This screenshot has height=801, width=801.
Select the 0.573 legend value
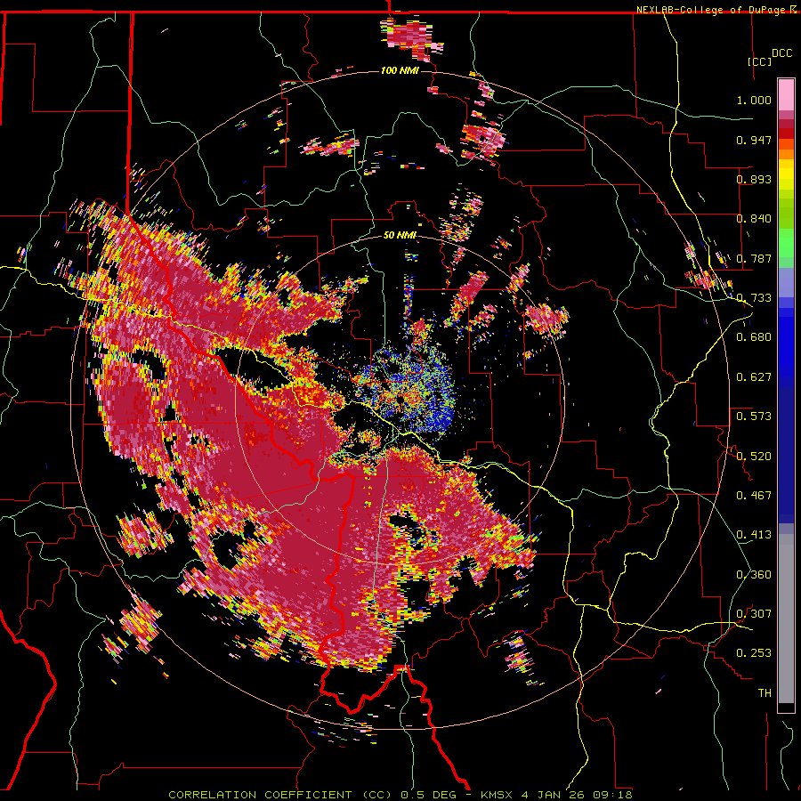coord(754,417)
